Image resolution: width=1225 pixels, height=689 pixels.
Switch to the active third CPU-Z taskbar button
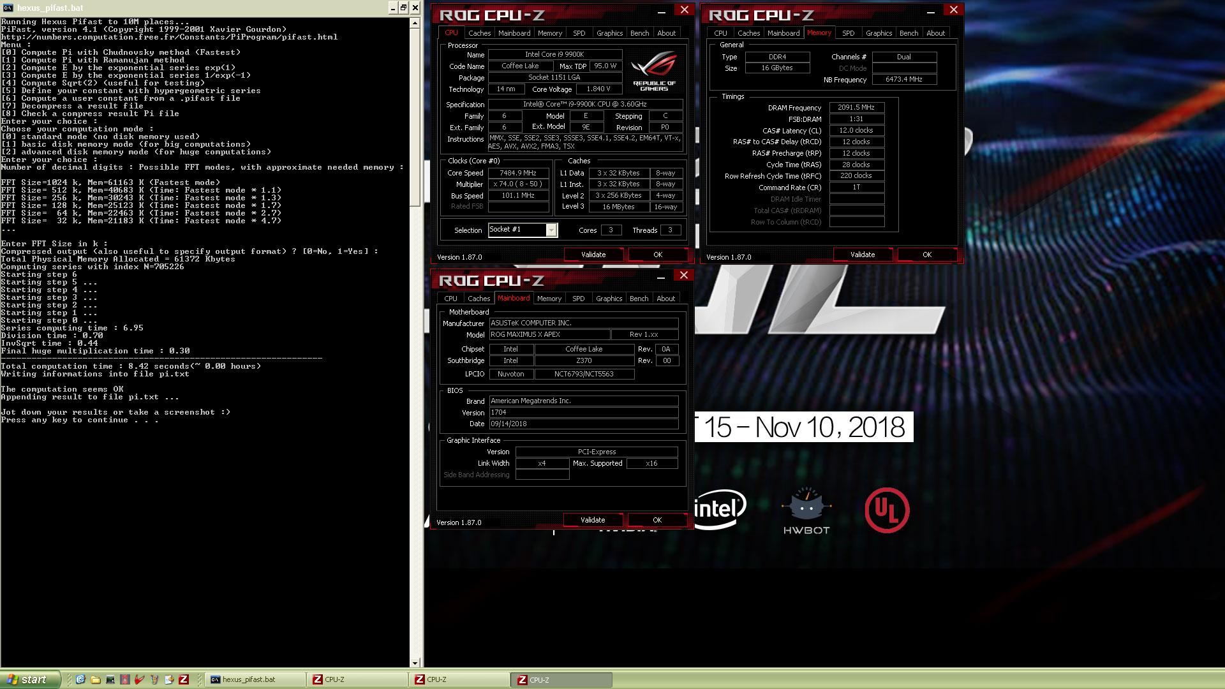(561, 679)
